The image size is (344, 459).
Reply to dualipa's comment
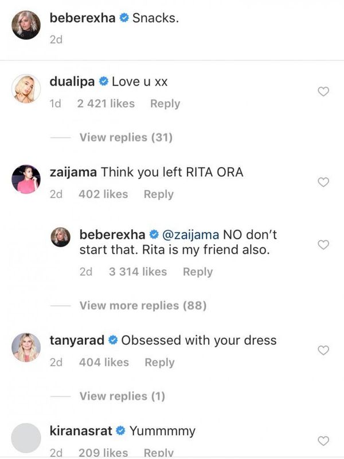tap(165, 103)
